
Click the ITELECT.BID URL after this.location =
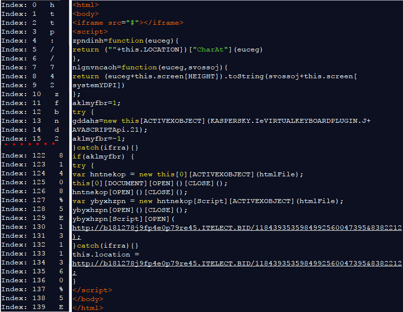237,263
